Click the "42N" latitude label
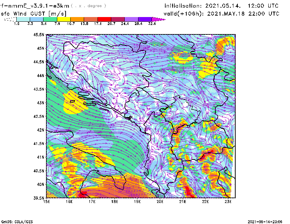Screen dimensions: 290x224 coord(41,130)
